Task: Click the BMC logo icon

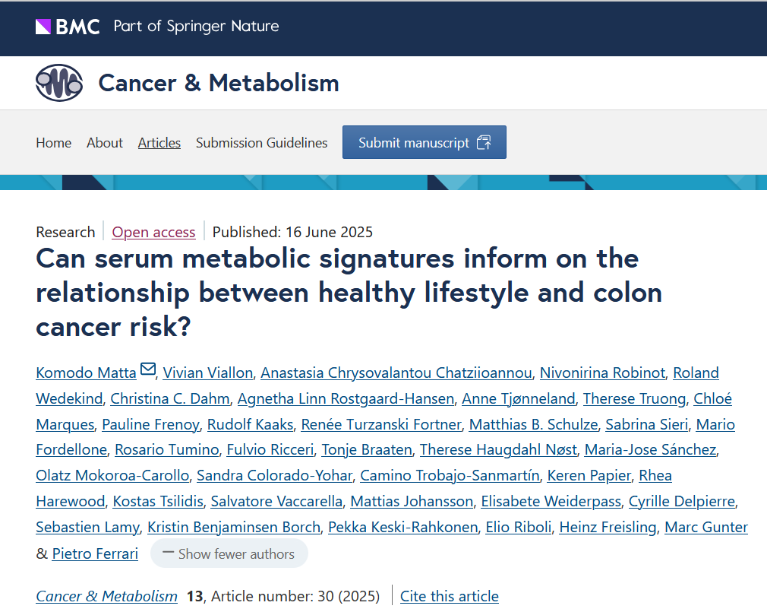Action: pos(68,27)
